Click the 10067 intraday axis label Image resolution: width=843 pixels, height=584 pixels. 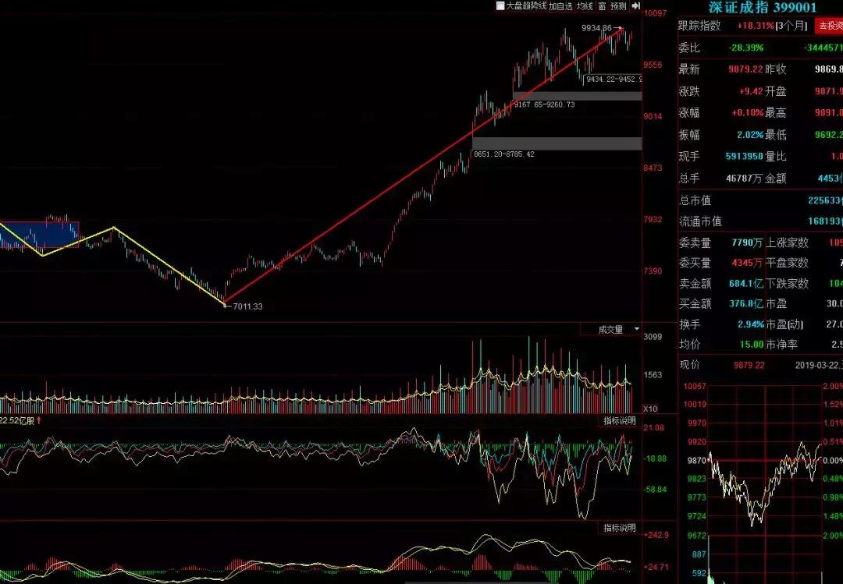click(694, 386)
